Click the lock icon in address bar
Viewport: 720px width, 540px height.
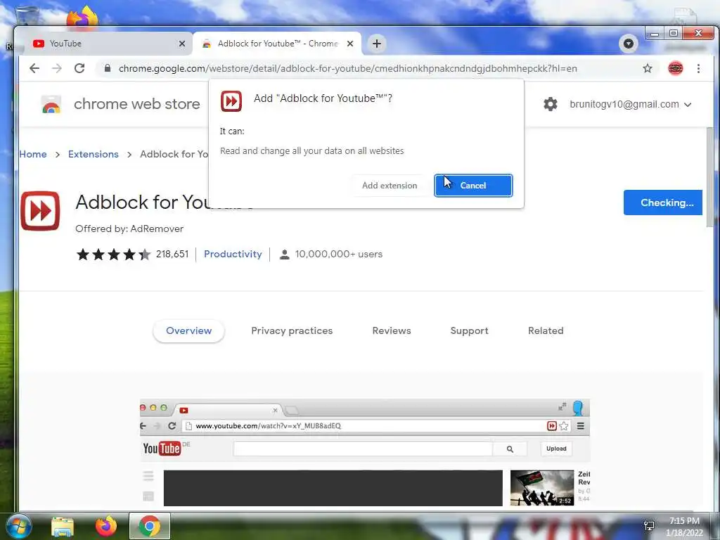tap(108, 68)
